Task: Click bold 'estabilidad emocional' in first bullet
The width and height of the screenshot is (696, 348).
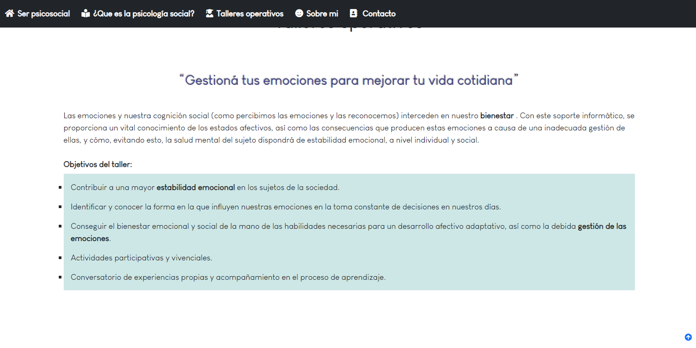Action: tap(196, 187)
